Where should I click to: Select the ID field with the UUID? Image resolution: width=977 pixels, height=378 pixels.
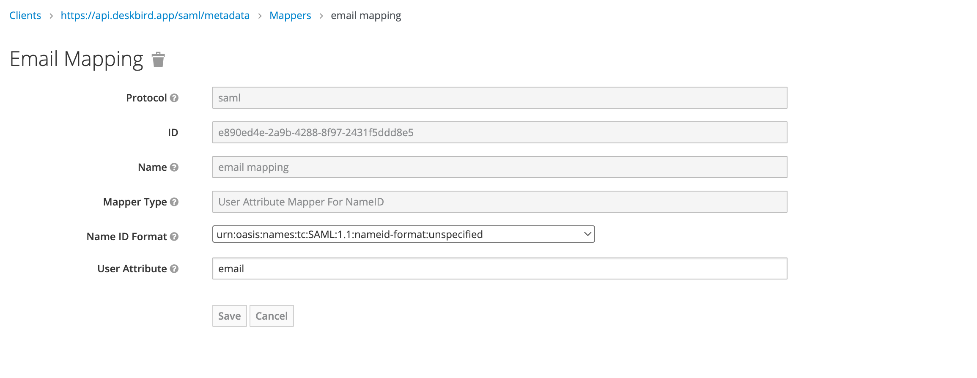tap(499, 133)
